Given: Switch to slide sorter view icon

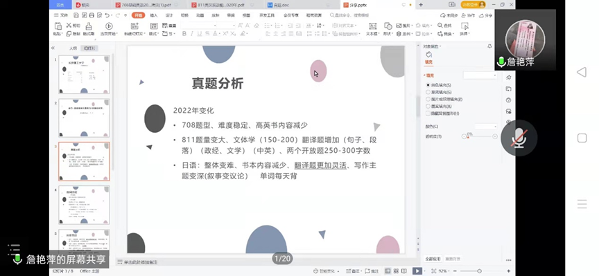Looking at the screenshot, I should 396,270.
